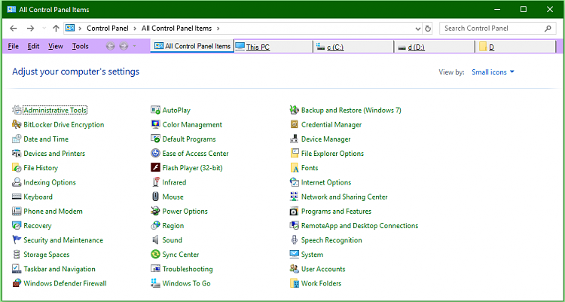Open the Tools menu
The height and width of the screenshot is (302, 565).
click(x=81, y=46)
